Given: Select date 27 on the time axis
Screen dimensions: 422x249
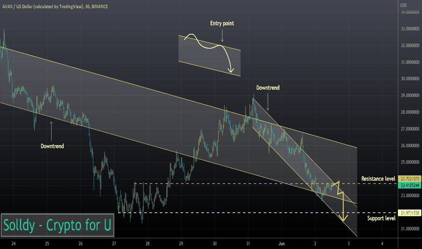Looking at the screenshot, I should [114, 244].
